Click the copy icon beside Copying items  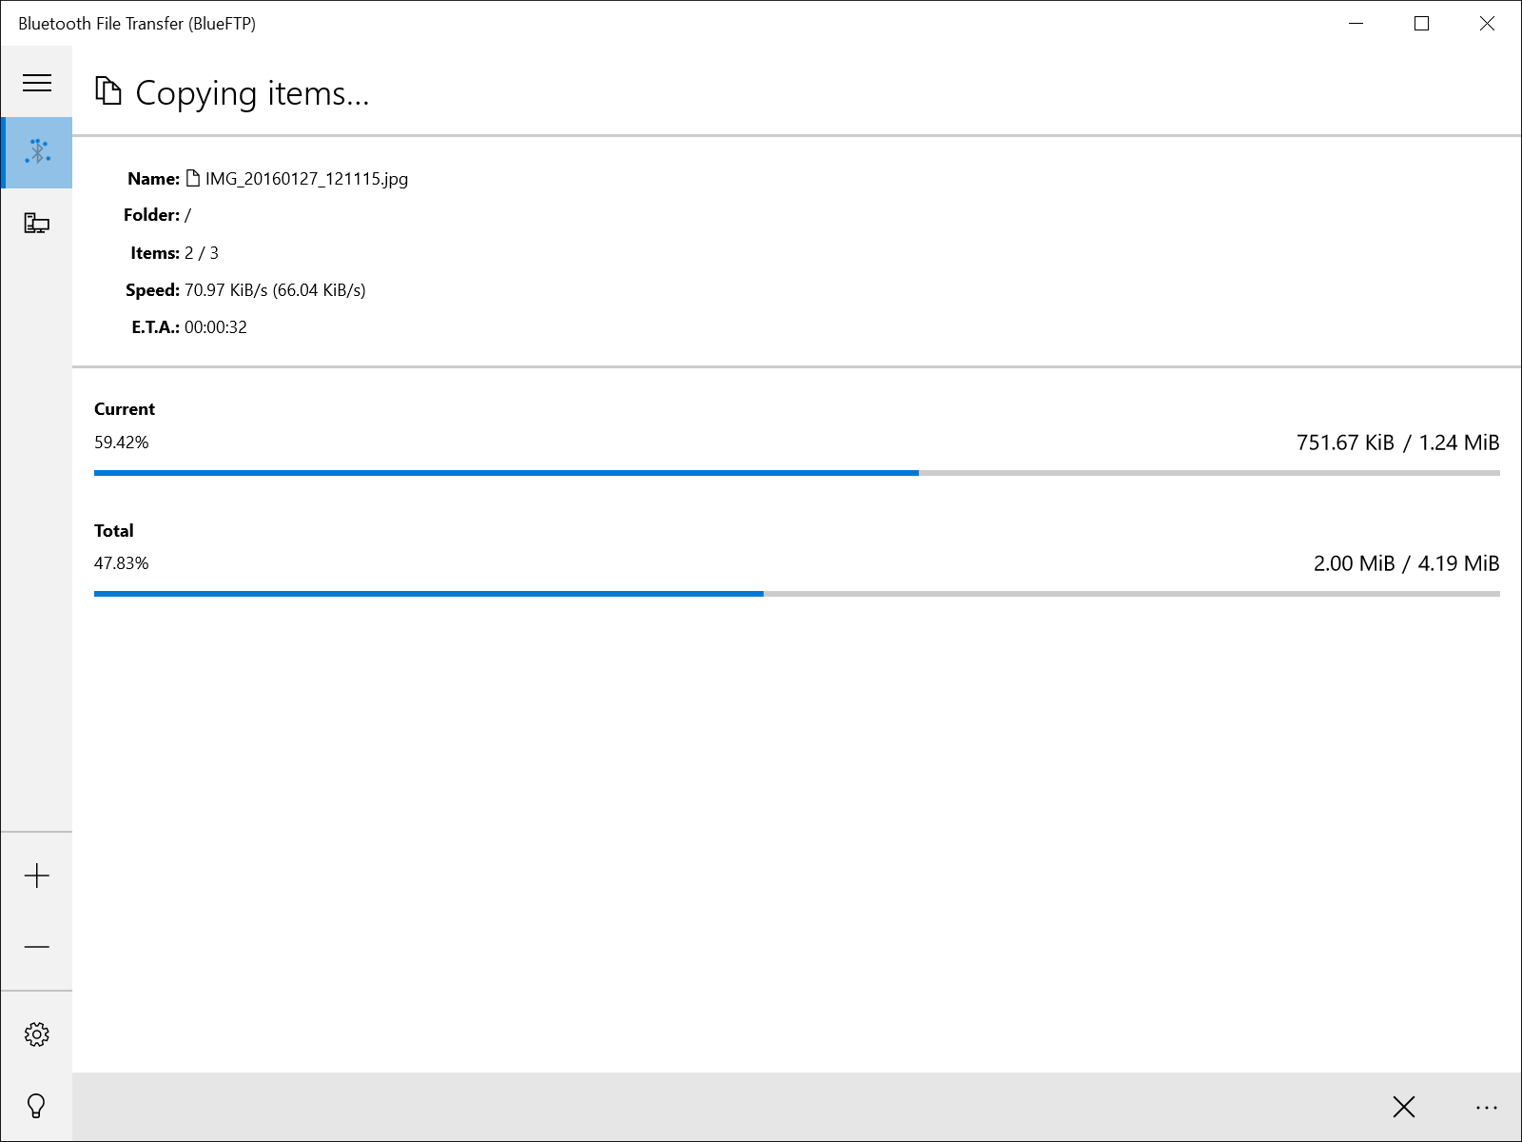(x=108, y=91)
